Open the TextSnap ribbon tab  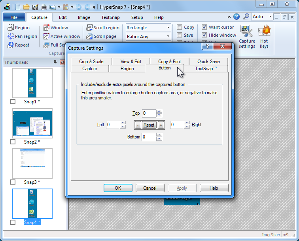pyautogui.click(x=111, y=17)
